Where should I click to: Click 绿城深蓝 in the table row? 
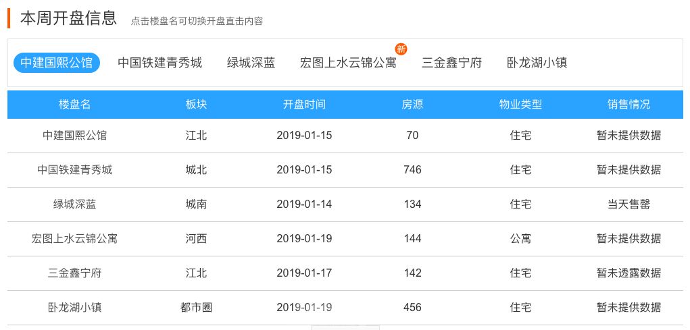pyautogui.click(x=75, y=204)
